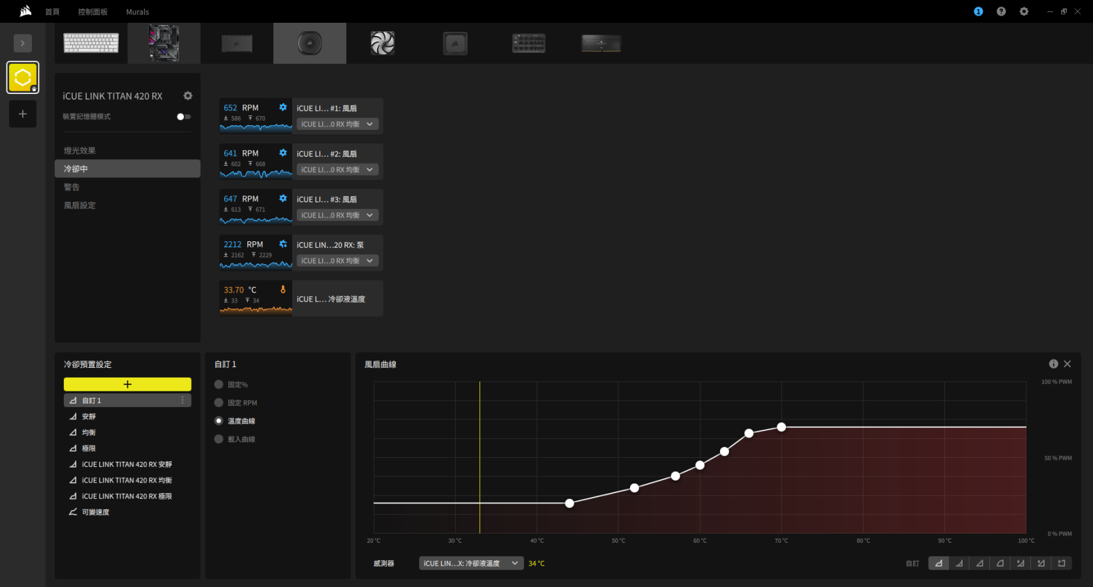1093x587 pixels.
Task: Select the 載入曲線 radio option
Action: pyautogui.click(x=219, y=440)
